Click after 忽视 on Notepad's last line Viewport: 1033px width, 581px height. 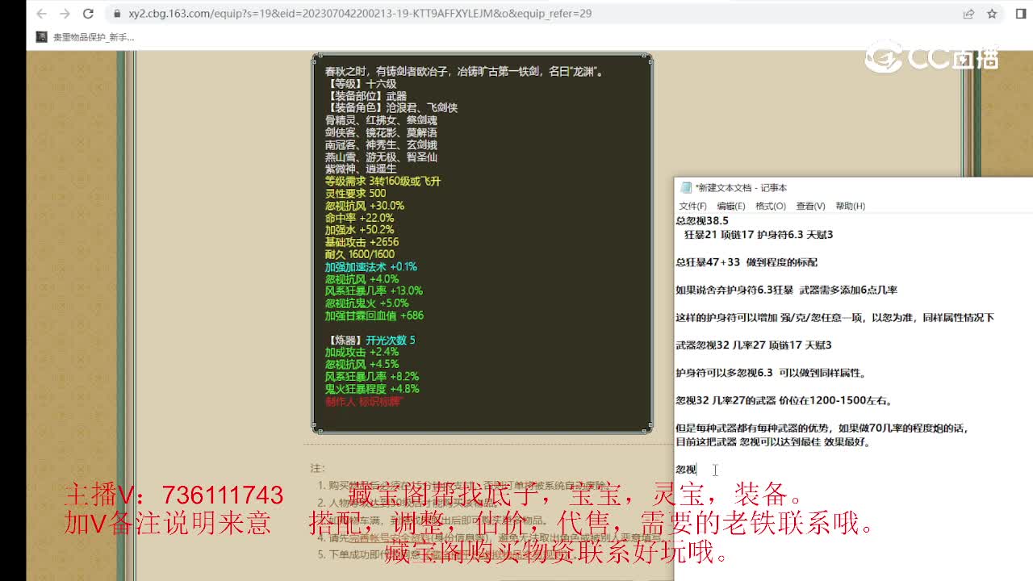click(x=698, y=470)
